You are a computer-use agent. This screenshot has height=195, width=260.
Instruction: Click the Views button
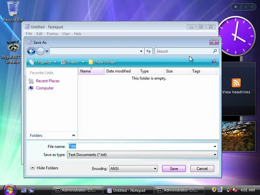pos(70,62)
